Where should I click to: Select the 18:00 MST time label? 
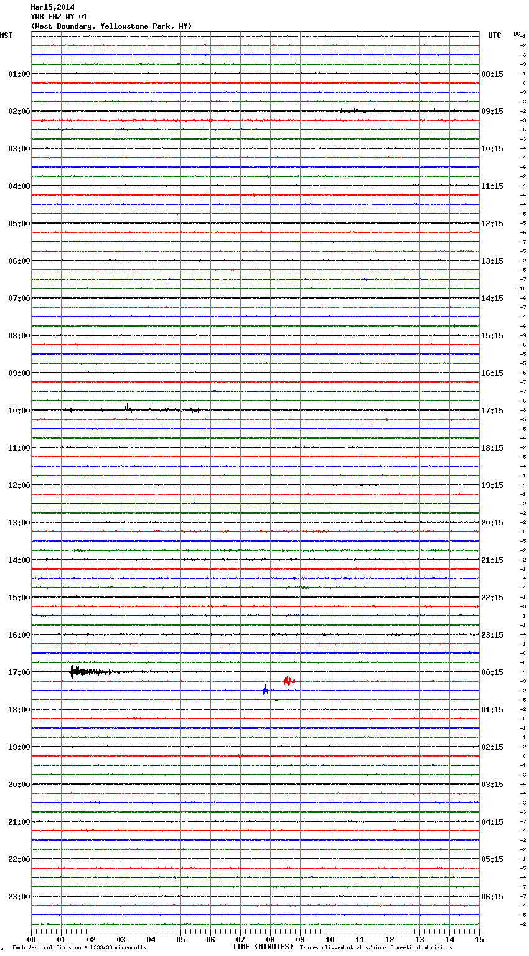[19, 710]
